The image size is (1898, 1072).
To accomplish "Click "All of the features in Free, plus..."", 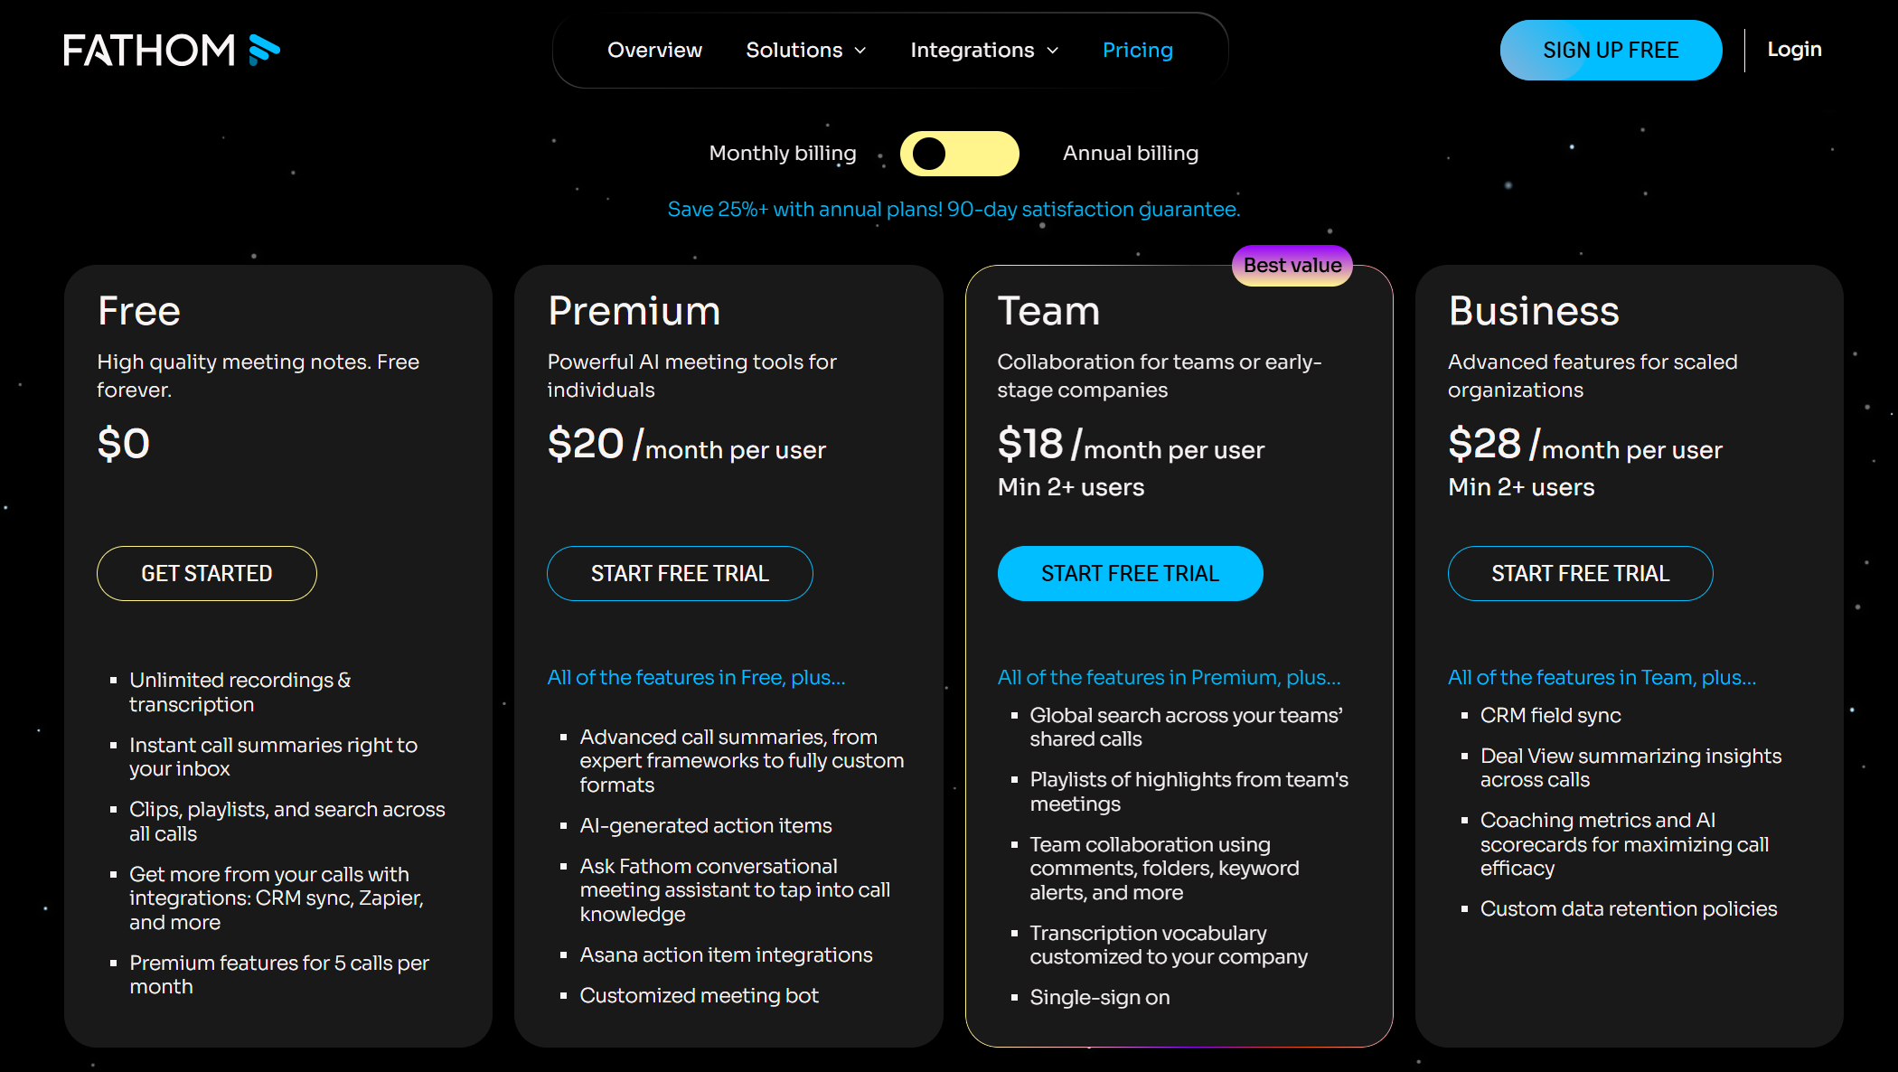I will click(696, 678).
